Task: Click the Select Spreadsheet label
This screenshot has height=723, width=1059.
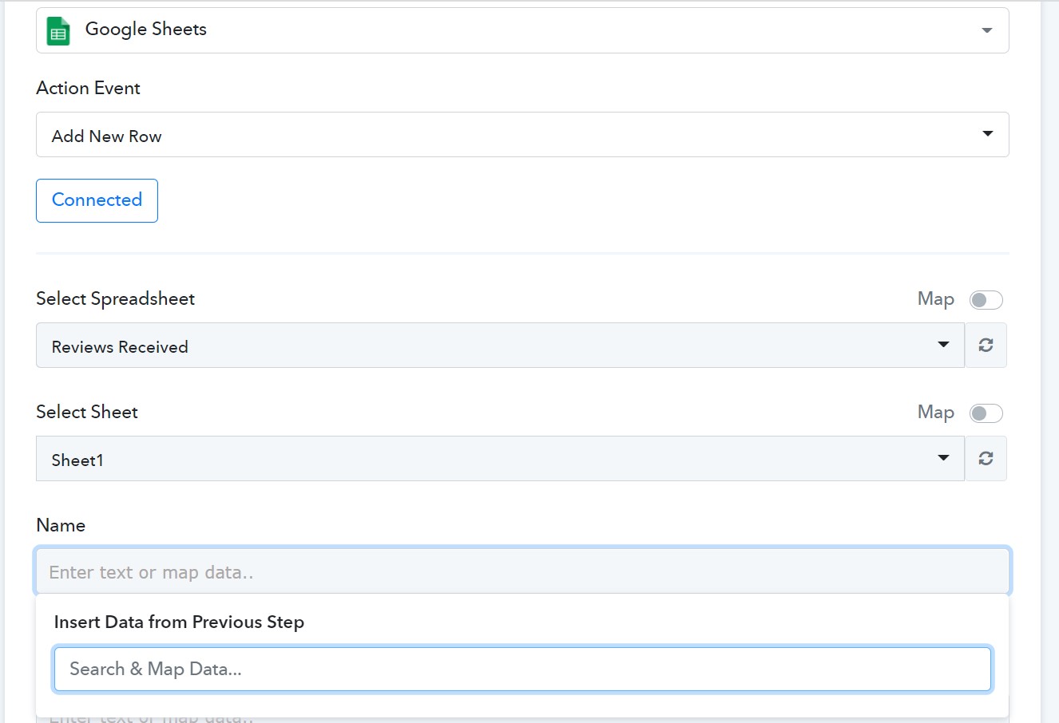Action: tap(115, 298)
